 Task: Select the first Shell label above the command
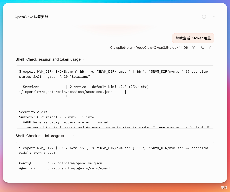(20, 59)
